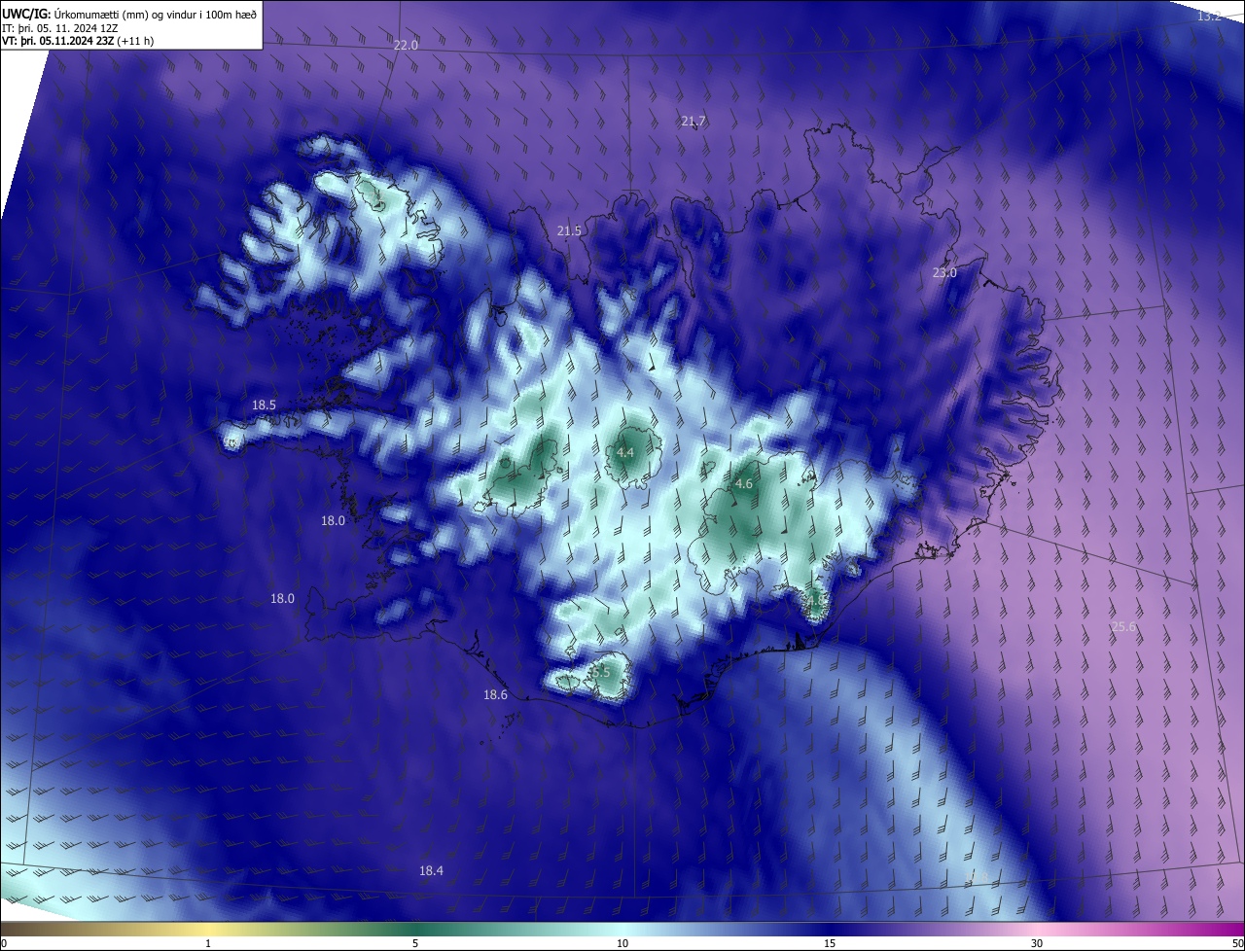Click the 4.4 minimum value over the glacier

(x=625, y=452)
